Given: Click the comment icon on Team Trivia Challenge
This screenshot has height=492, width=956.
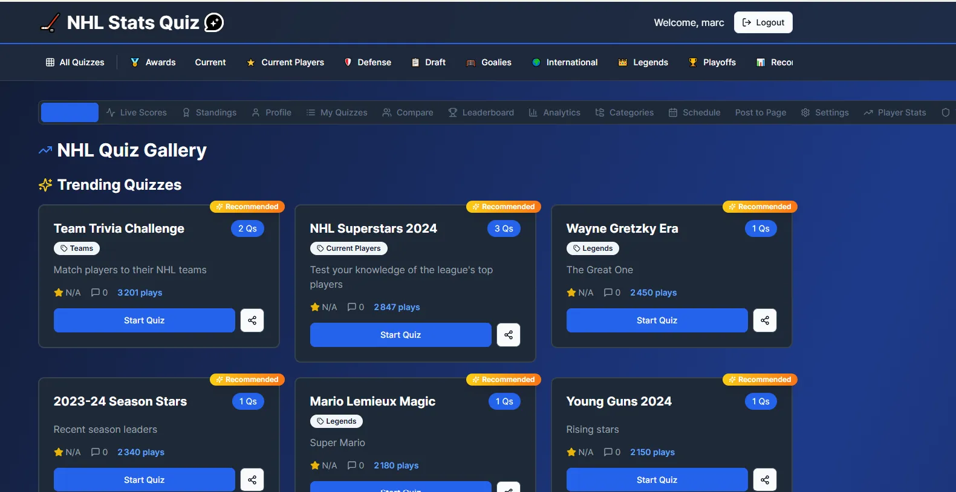Looking at the screenshot, I should [96, 293].
